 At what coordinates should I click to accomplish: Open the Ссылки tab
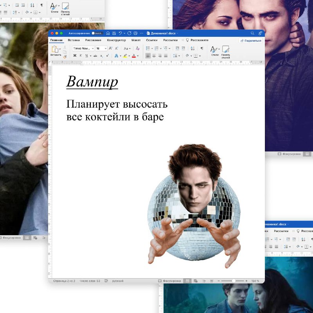point(152,40)
